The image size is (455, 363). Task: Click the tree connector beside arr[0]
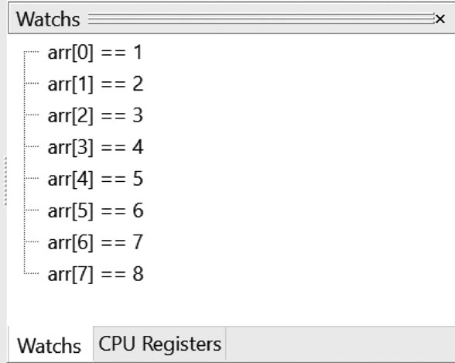31,52
